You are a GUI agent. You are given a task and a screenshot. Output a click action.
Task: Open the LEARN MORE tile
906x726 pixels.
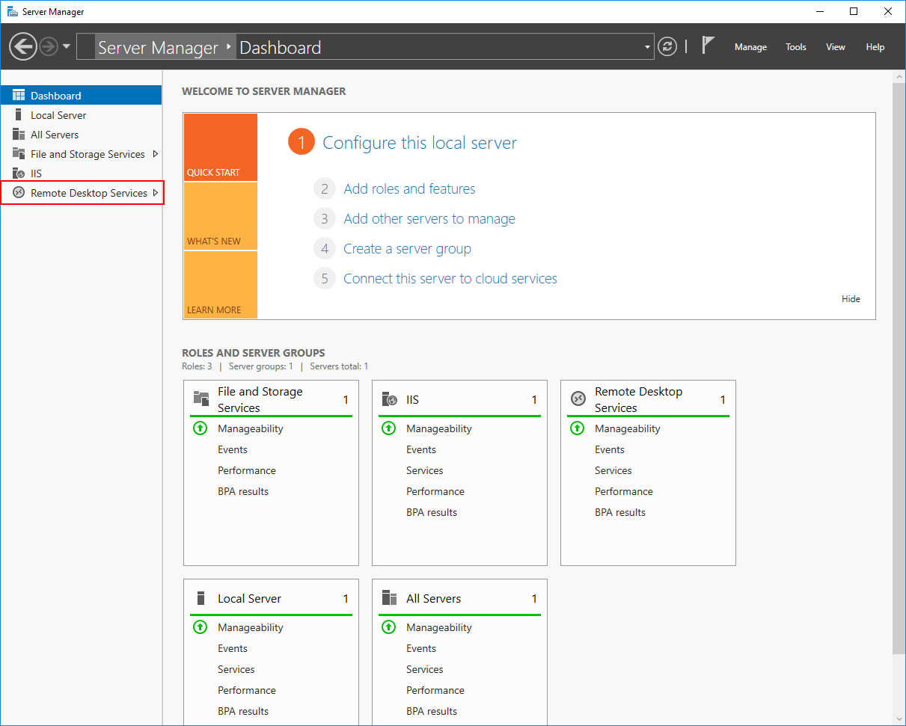tap(220, 285)
